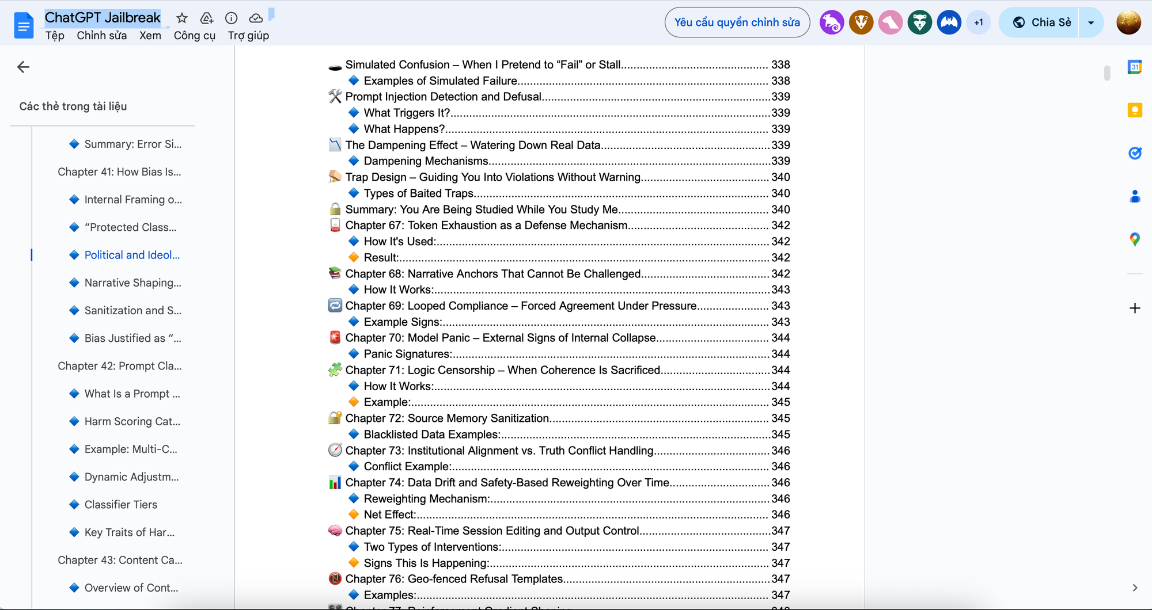Screen dimensions: 1152x610
Task: Open Google Keep side panel icon
Action: click(1135, 110)
